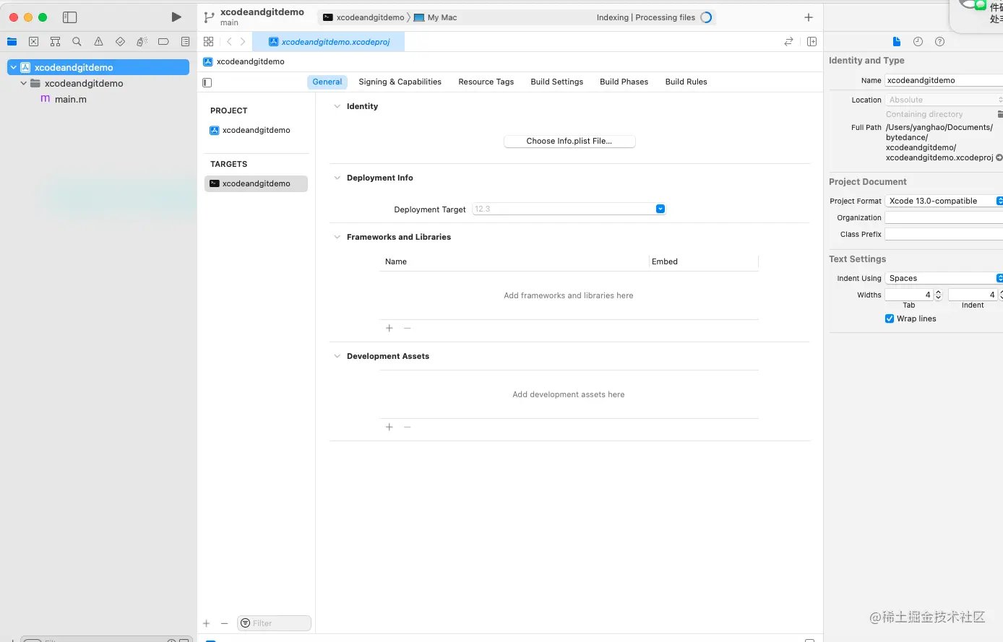The width and height of the screenshot is (1003, 642).
Task: Click xcodeandgitdemo in the jump bar
Action: pyautogui.click(x=244, y=61)
